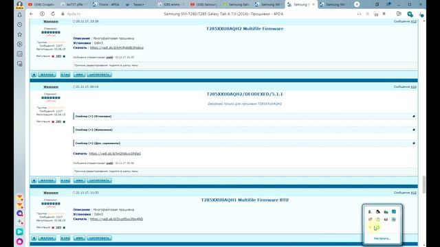Click the page vertical scrollbar thumb
Viewport: 440px width, 247px height.
(x=423, y=185)
